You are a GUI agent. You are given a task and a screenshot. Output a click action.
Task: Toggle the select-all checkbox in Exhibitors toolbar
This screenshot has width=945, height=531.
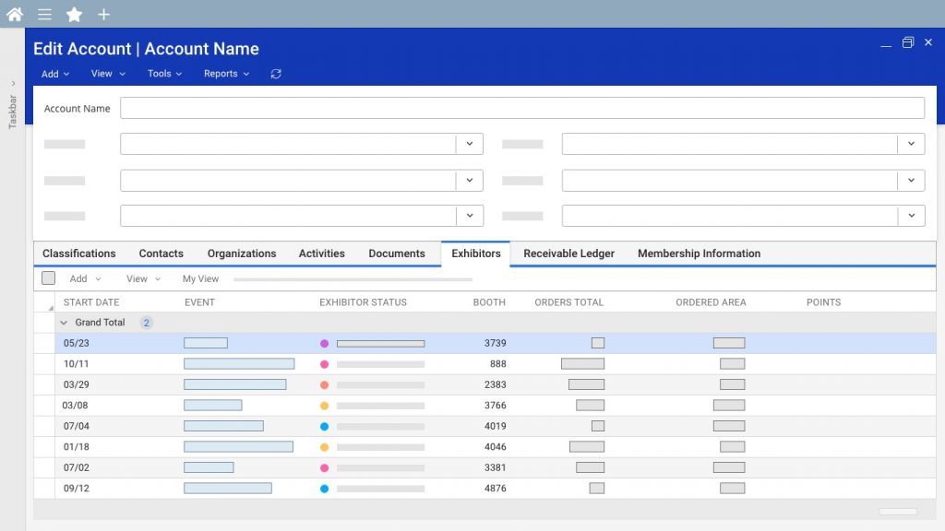[49, 278]
